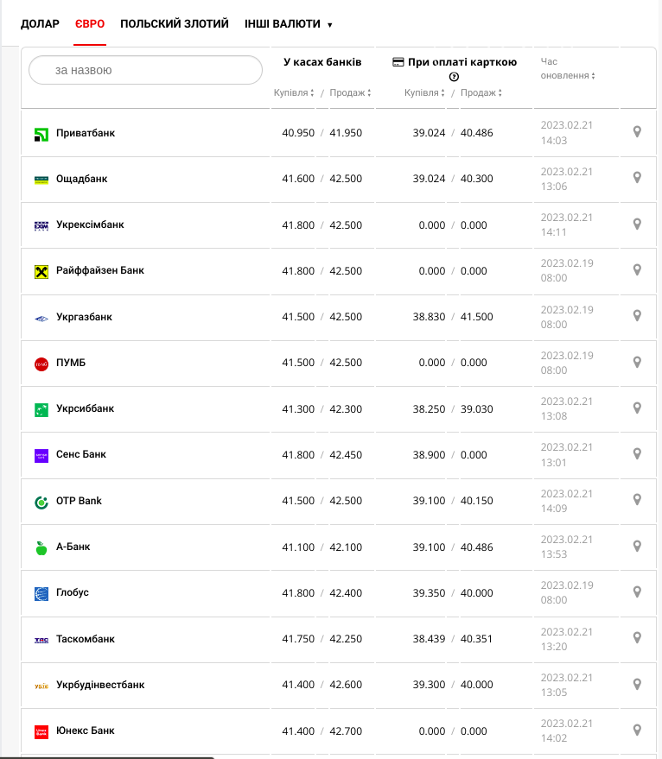Open the ПУМБ bank link
662x759 pixels.
[71, 363]
